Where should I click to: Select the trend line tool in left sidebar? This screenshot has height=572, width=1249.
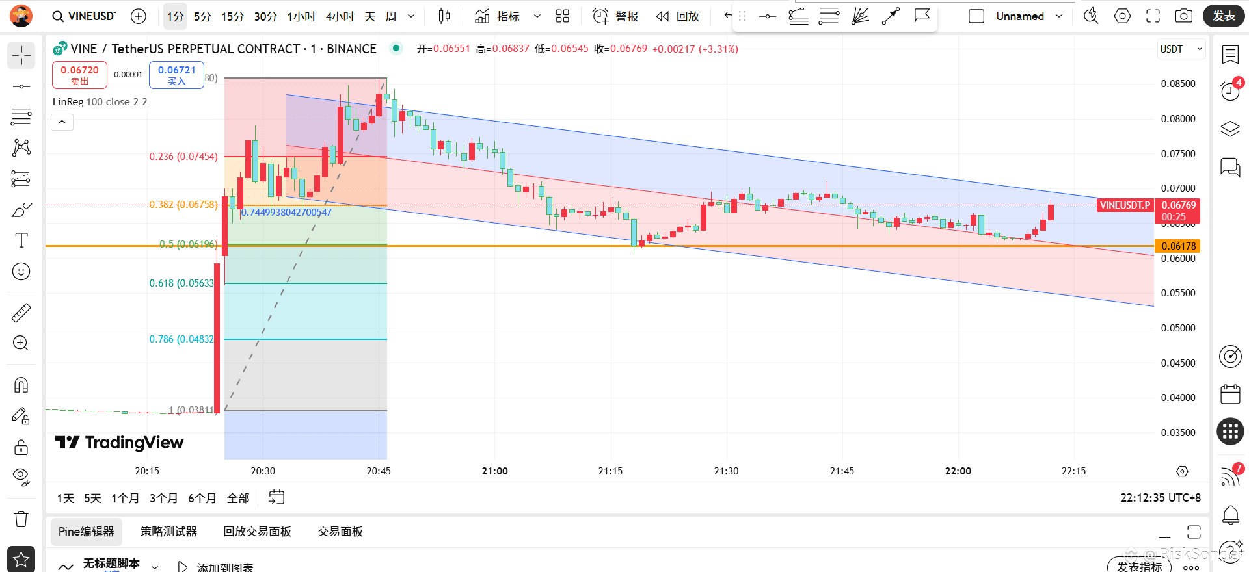point(21,86)
